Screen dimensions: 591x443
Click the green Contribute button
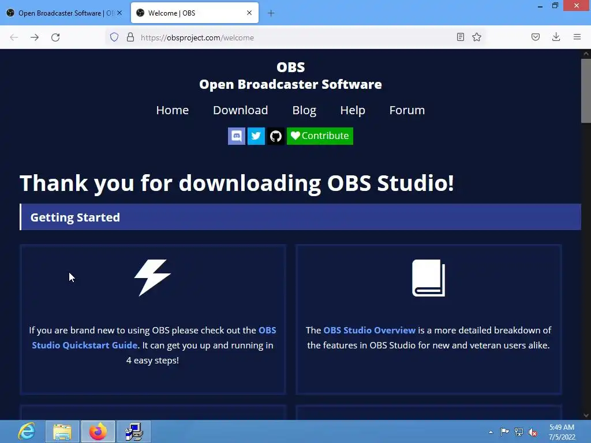point(320,136)
